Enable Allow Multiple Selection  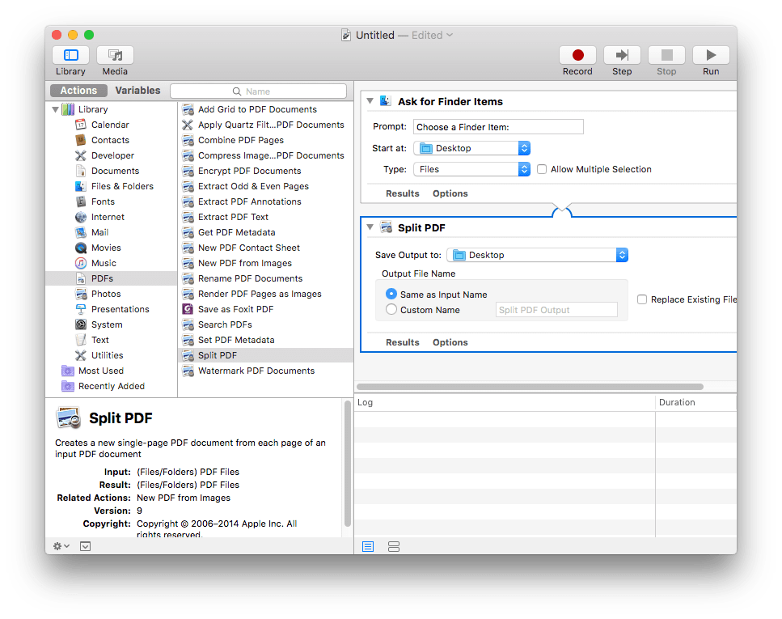pos(541,169)
